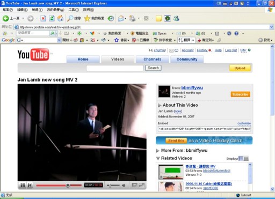Collapse the Related Videos section
Screen dimensions: 275x199
click(x=158, y=158)
